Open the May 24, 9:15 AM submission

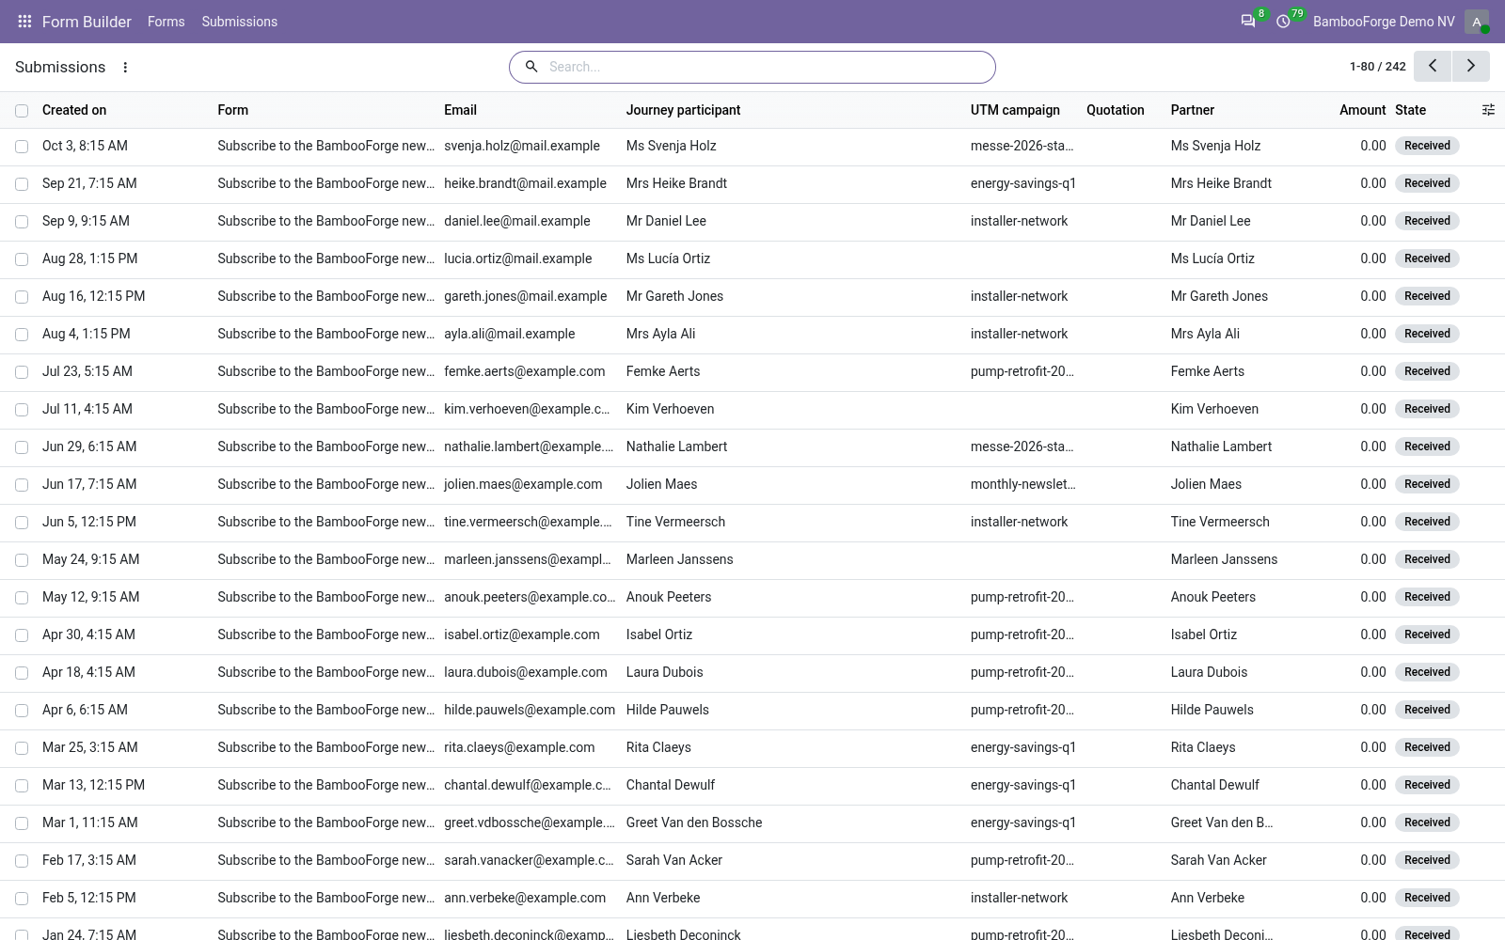(90, 559)
